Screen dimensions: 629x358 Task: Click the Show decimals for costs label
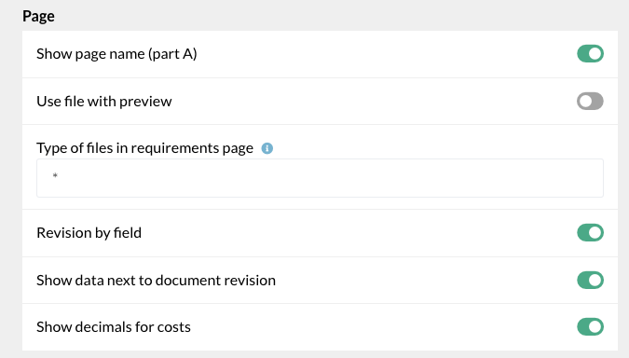pyautogui.click(x=114, y=326)
